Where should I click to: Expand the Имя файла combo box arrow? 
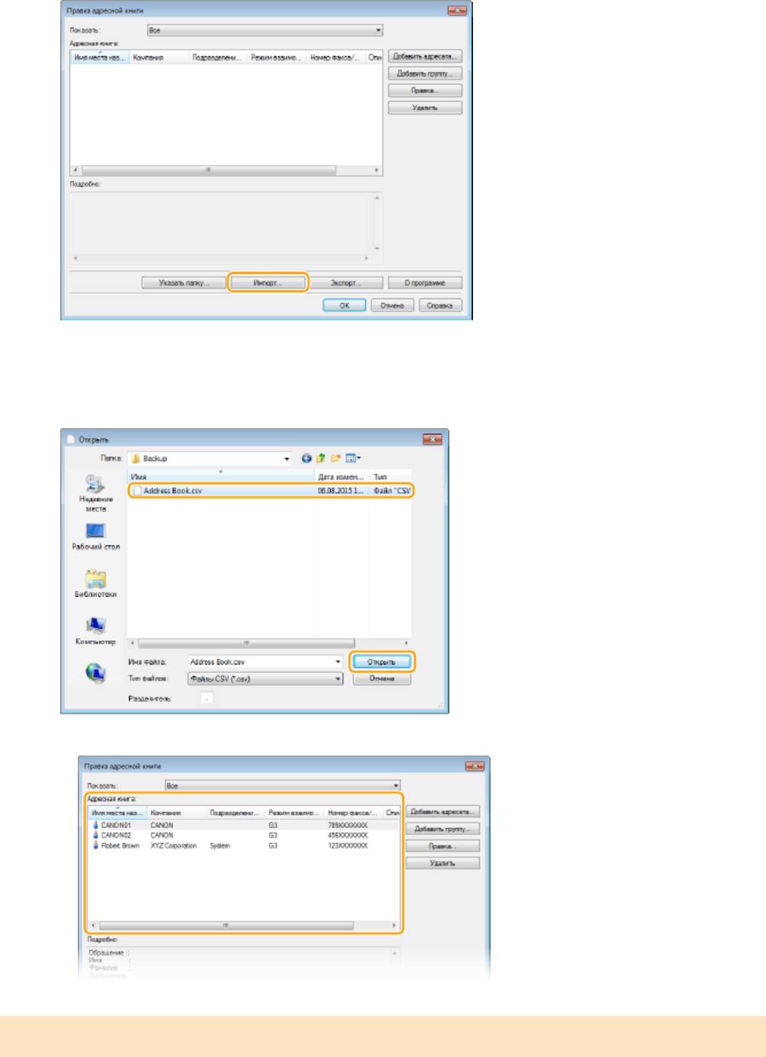337,662
